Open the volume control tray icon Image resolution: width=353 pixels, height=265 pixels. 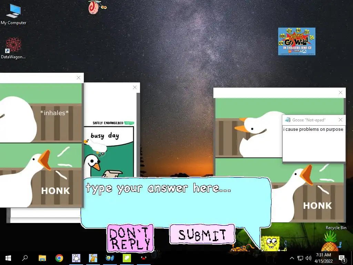(309, 258)
